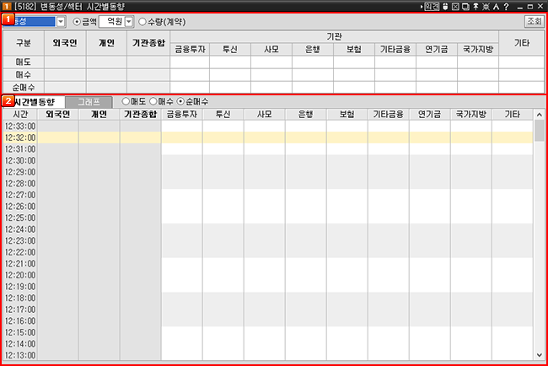
Task: Switch to the 그래프 tab
Action: pyautogui.click(x=88, y=101)
